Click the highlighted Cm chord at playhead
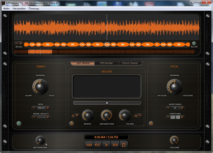213x153 pixels. pyautogui.click(x=107, y=45)
